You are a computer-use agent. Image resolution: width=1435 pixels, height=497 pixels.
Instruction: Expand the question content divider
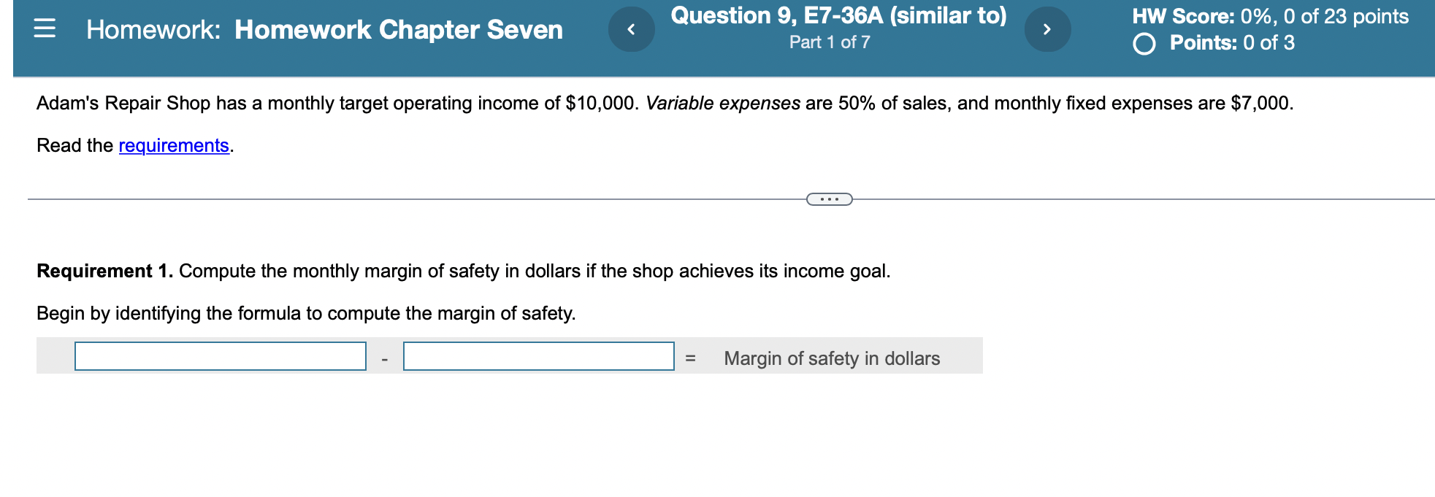tap(829, 198)
